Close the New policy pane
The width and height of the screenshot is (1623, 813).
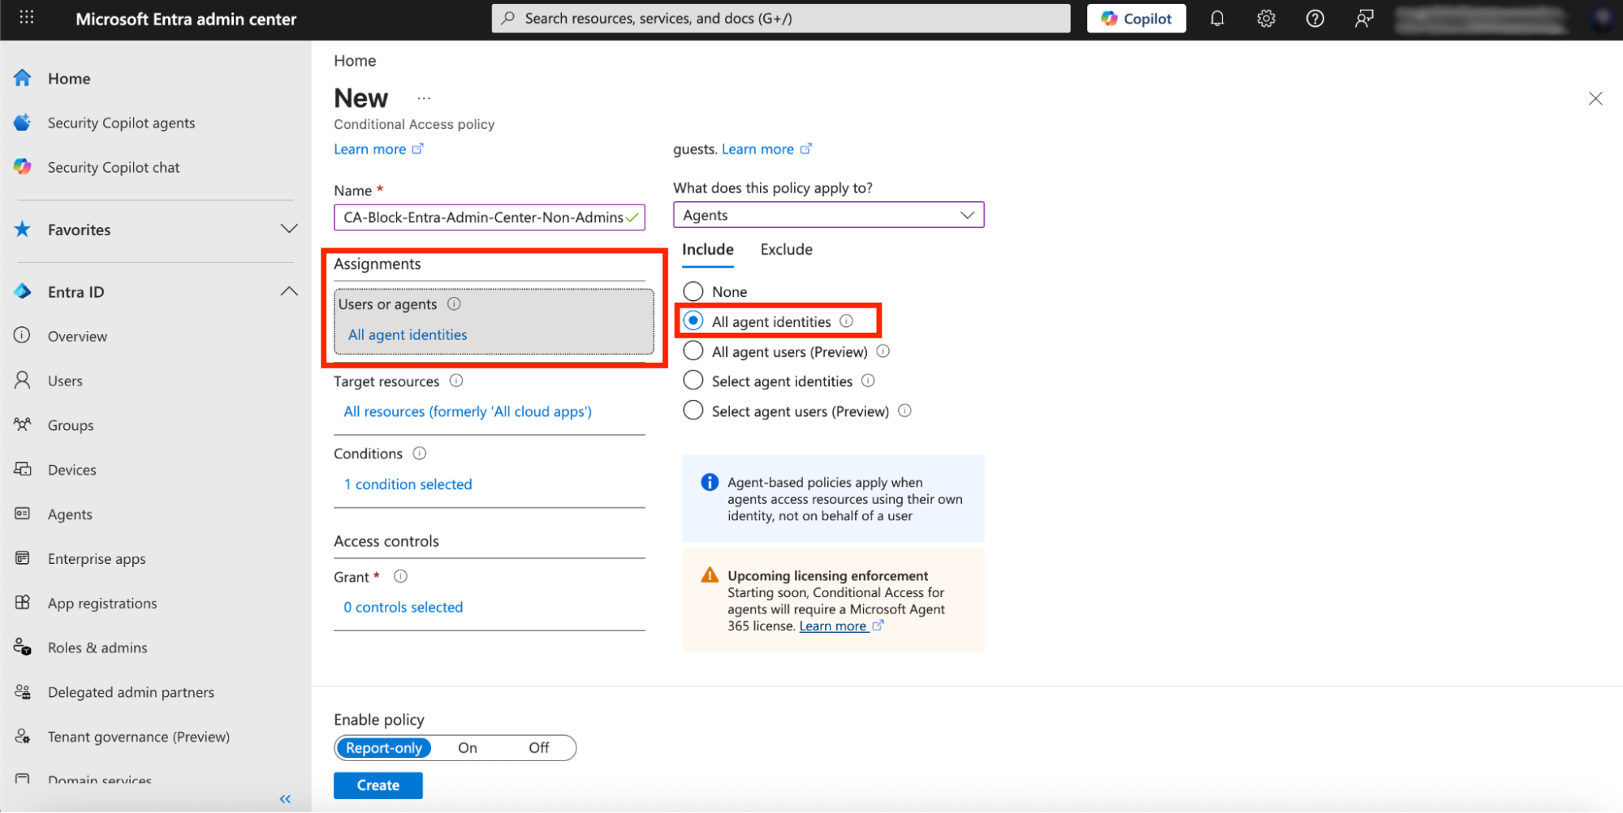pyautogui.click(x=1595, y=98)
